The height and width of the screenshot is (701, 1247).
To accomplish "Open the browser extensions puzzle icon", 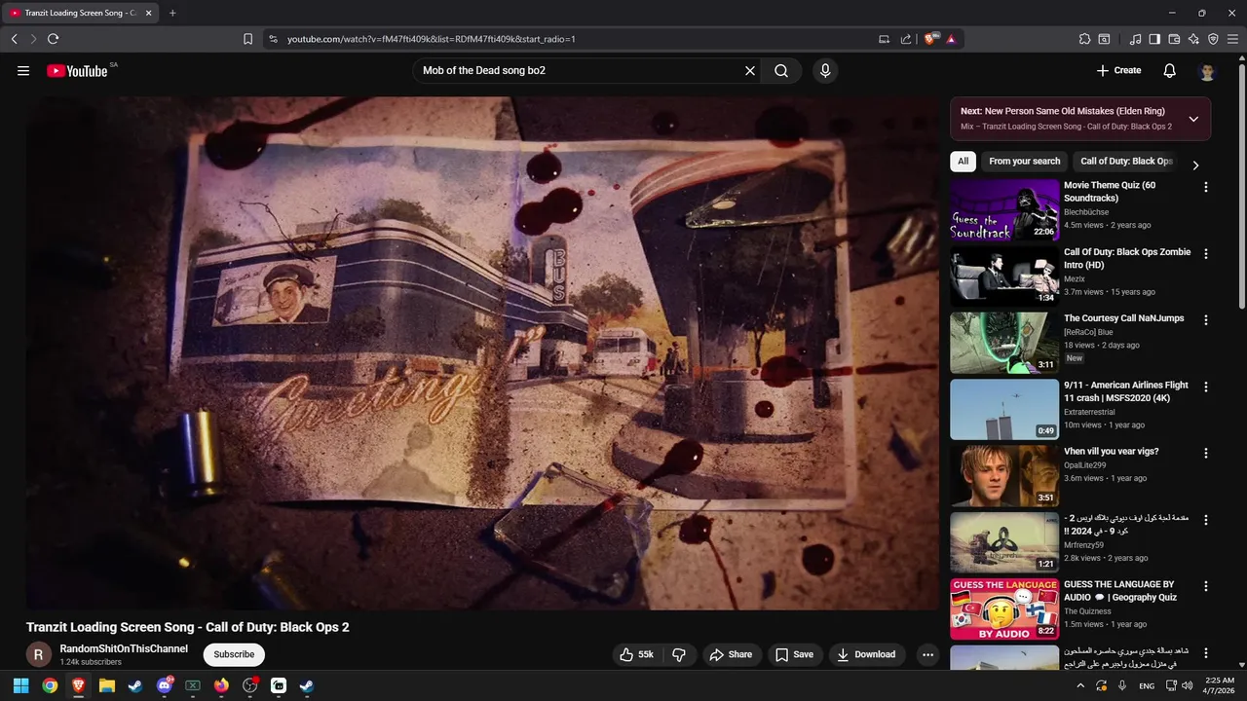I will pyautogui.click(x=1084, y=39).
